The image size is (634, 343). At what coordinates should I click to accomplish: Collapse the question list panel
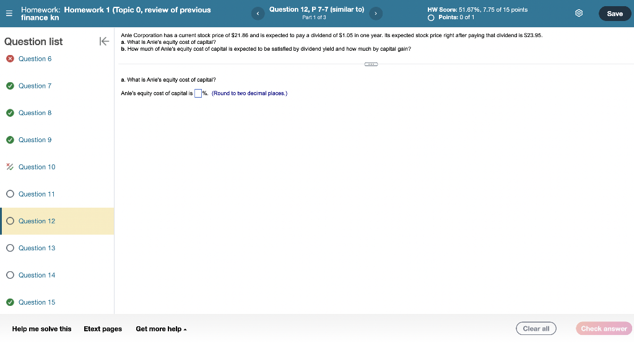click(x=104, y=41)
